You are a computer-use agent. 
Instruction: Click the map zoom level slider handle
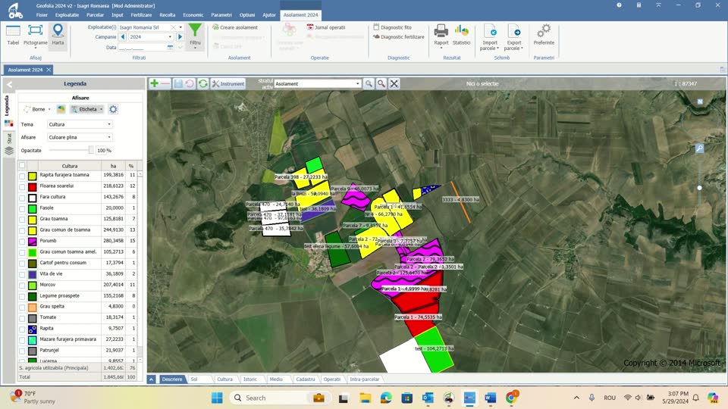tap(699, 188)
